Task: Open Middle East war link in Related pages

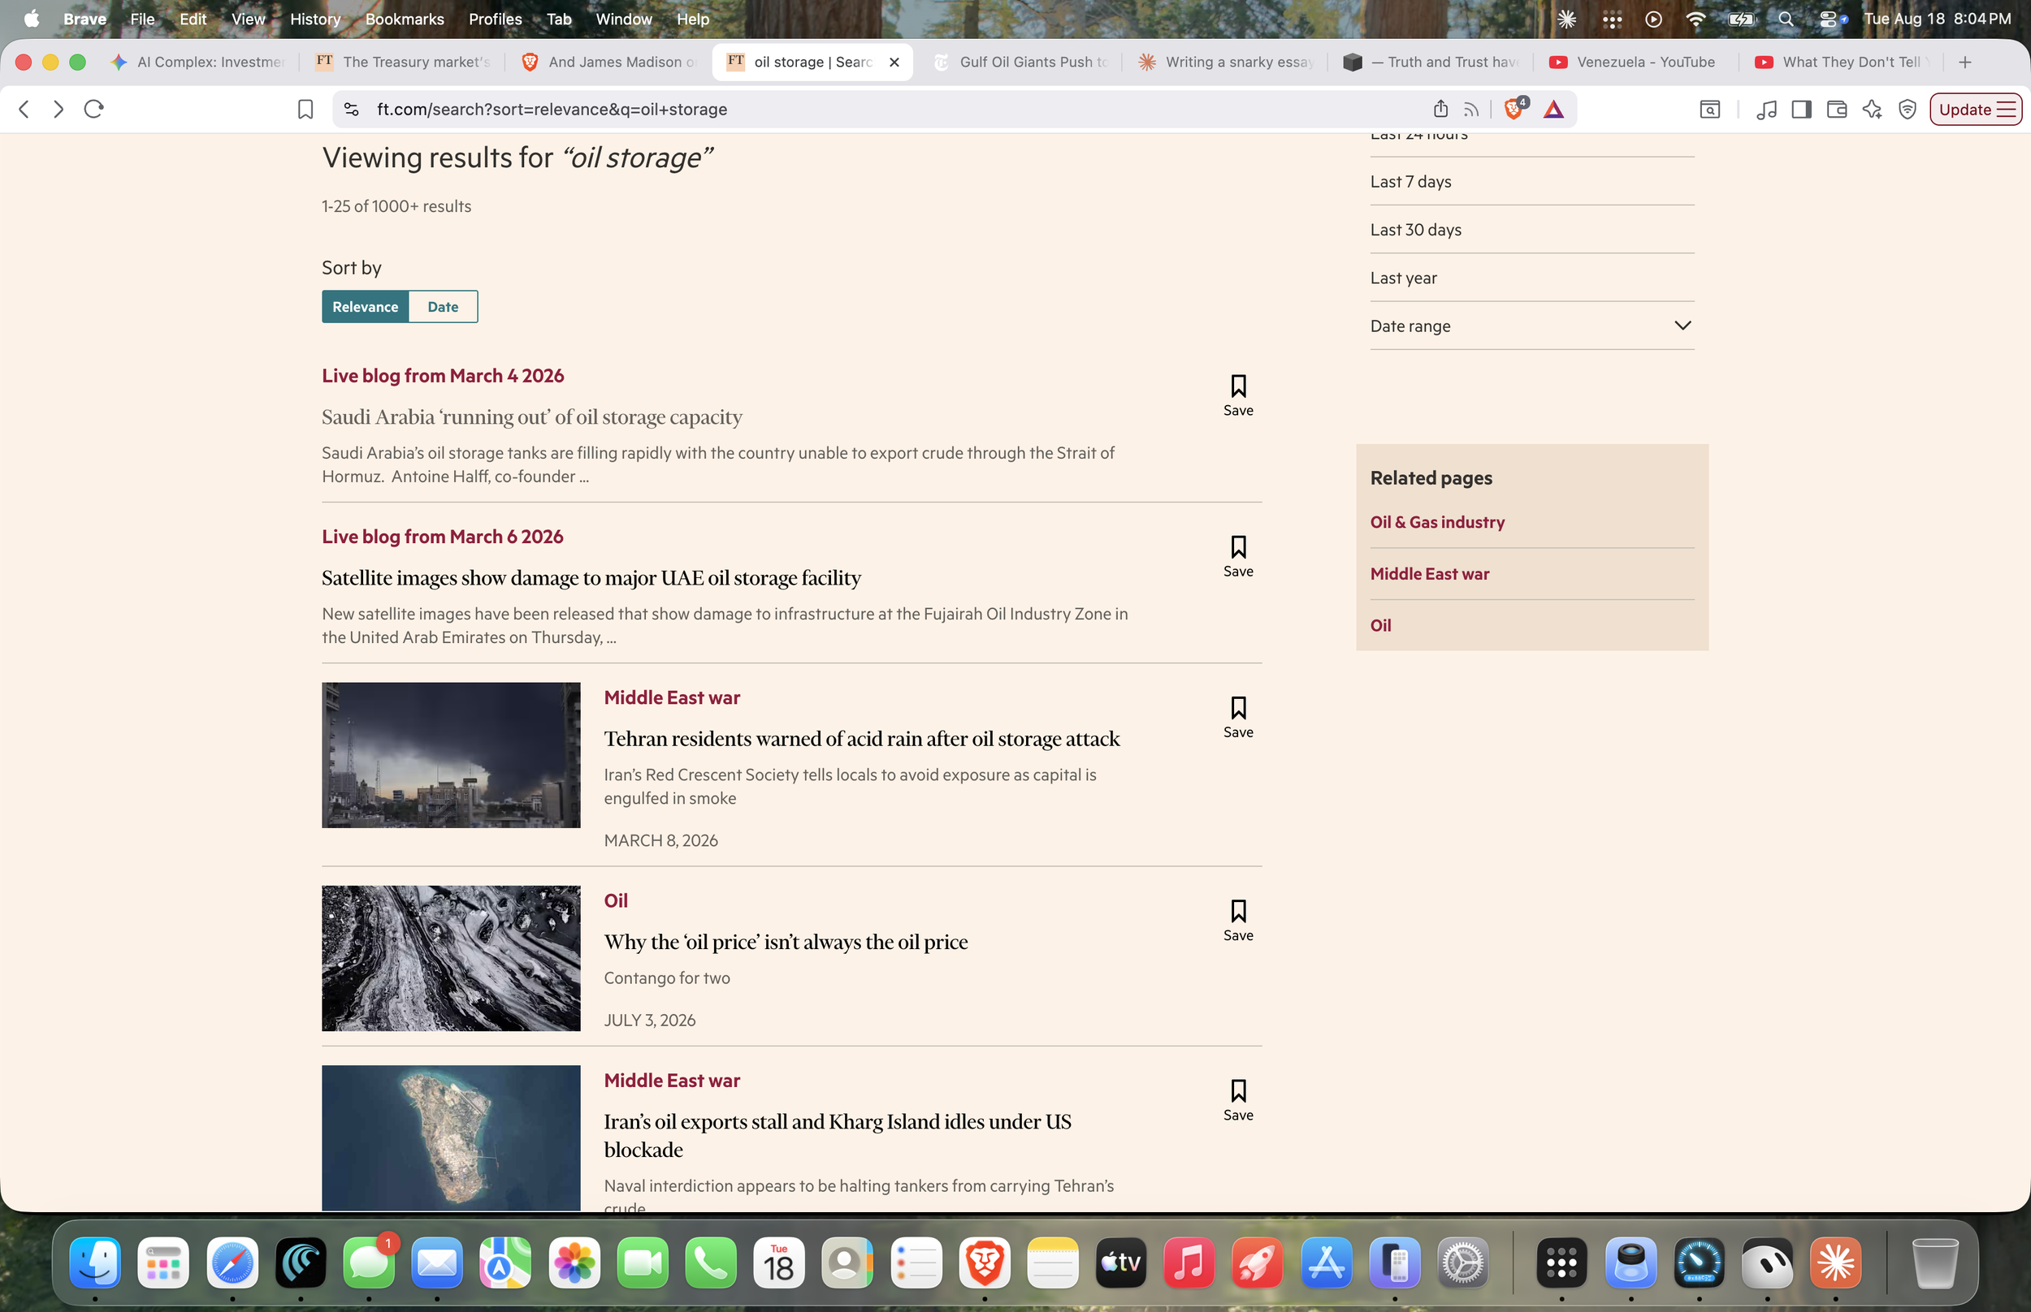Action: pyautogui.click(x=1429, y=574)
